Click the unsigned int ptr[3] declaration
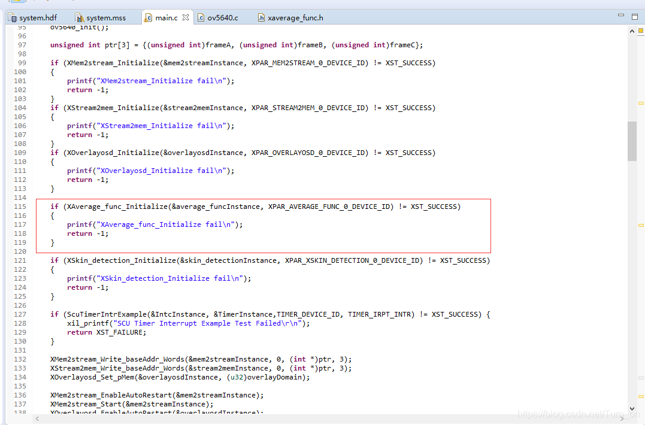The width and height of the screenshot is (645, 425). [90, 45]
